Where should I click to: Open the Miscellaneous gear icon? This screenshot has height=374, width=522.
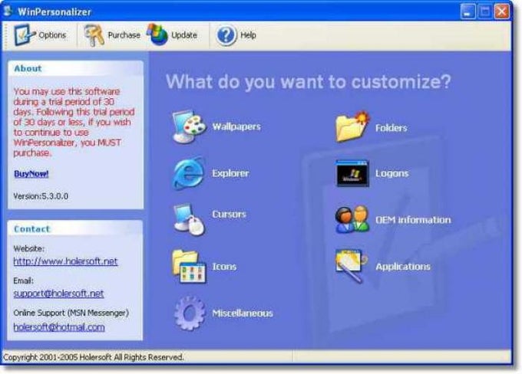click(190, 313)
